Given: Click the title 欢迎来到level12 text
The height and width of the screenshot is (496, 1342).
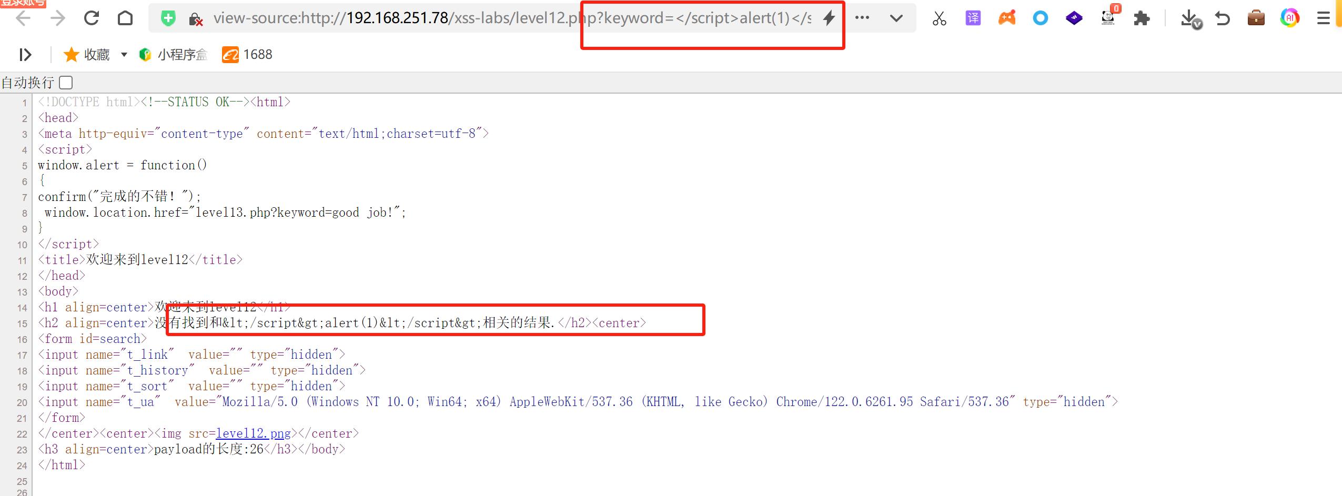Looking at the screenshot, I should 140,260.
